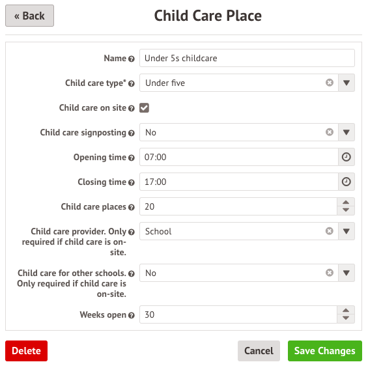Expand the Child care type dropdown
Image resolution: width=368 pixels, height=375 pixels.
coord(347,83)
